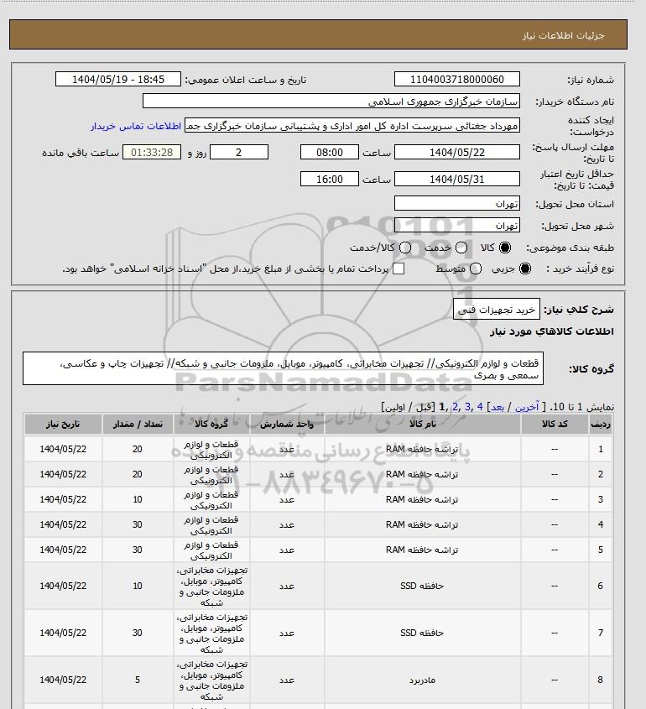Viewport: 646px width, 709px height.
Task: Click the گروه کالا text box
Action: click(283, 368)
